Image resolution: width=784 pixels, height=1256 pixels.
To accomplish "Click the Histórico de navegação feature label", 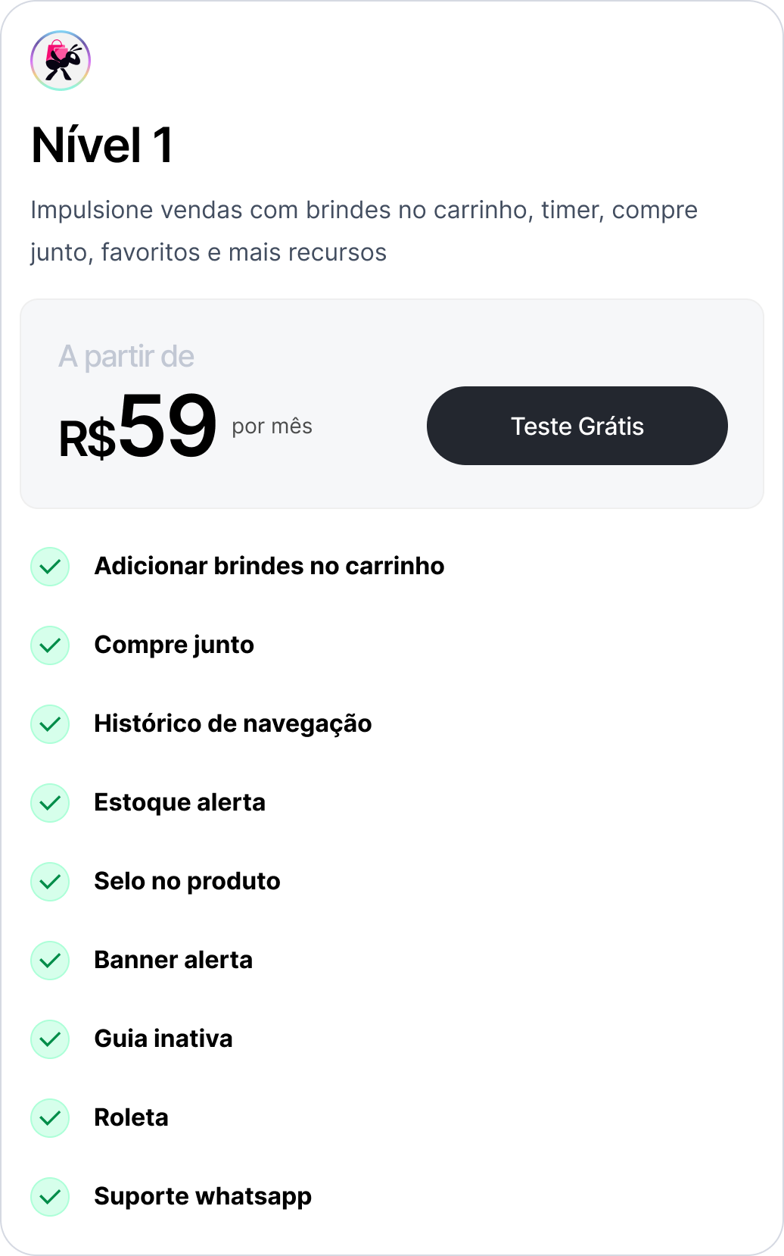I will tap(232, 723).
